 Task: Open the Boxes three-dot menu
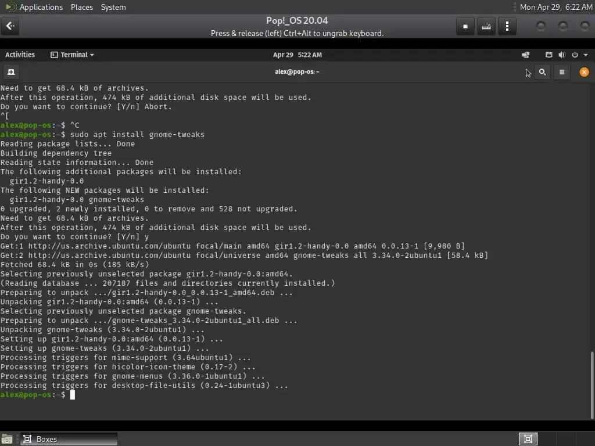pos(507,26)
